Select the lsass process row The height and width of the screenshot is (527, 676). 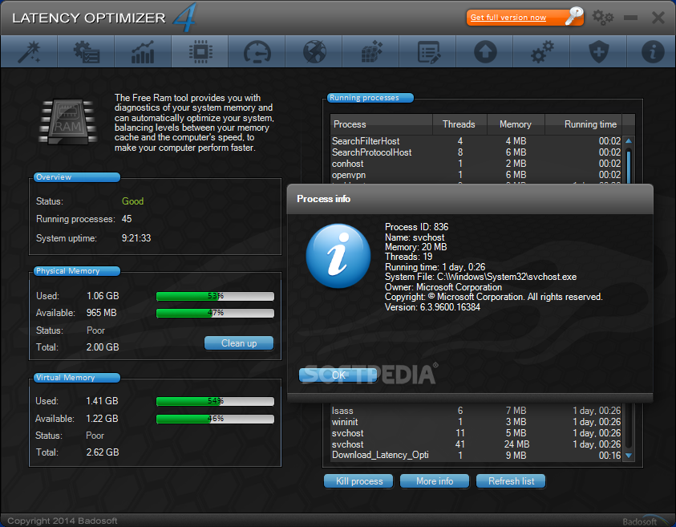(476, 411)
